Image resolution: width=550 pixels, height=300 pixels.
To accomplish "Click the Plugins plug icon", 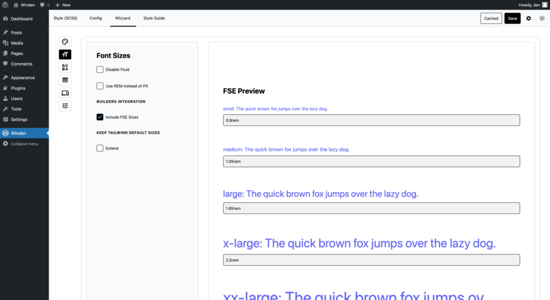I will point(5,88).
